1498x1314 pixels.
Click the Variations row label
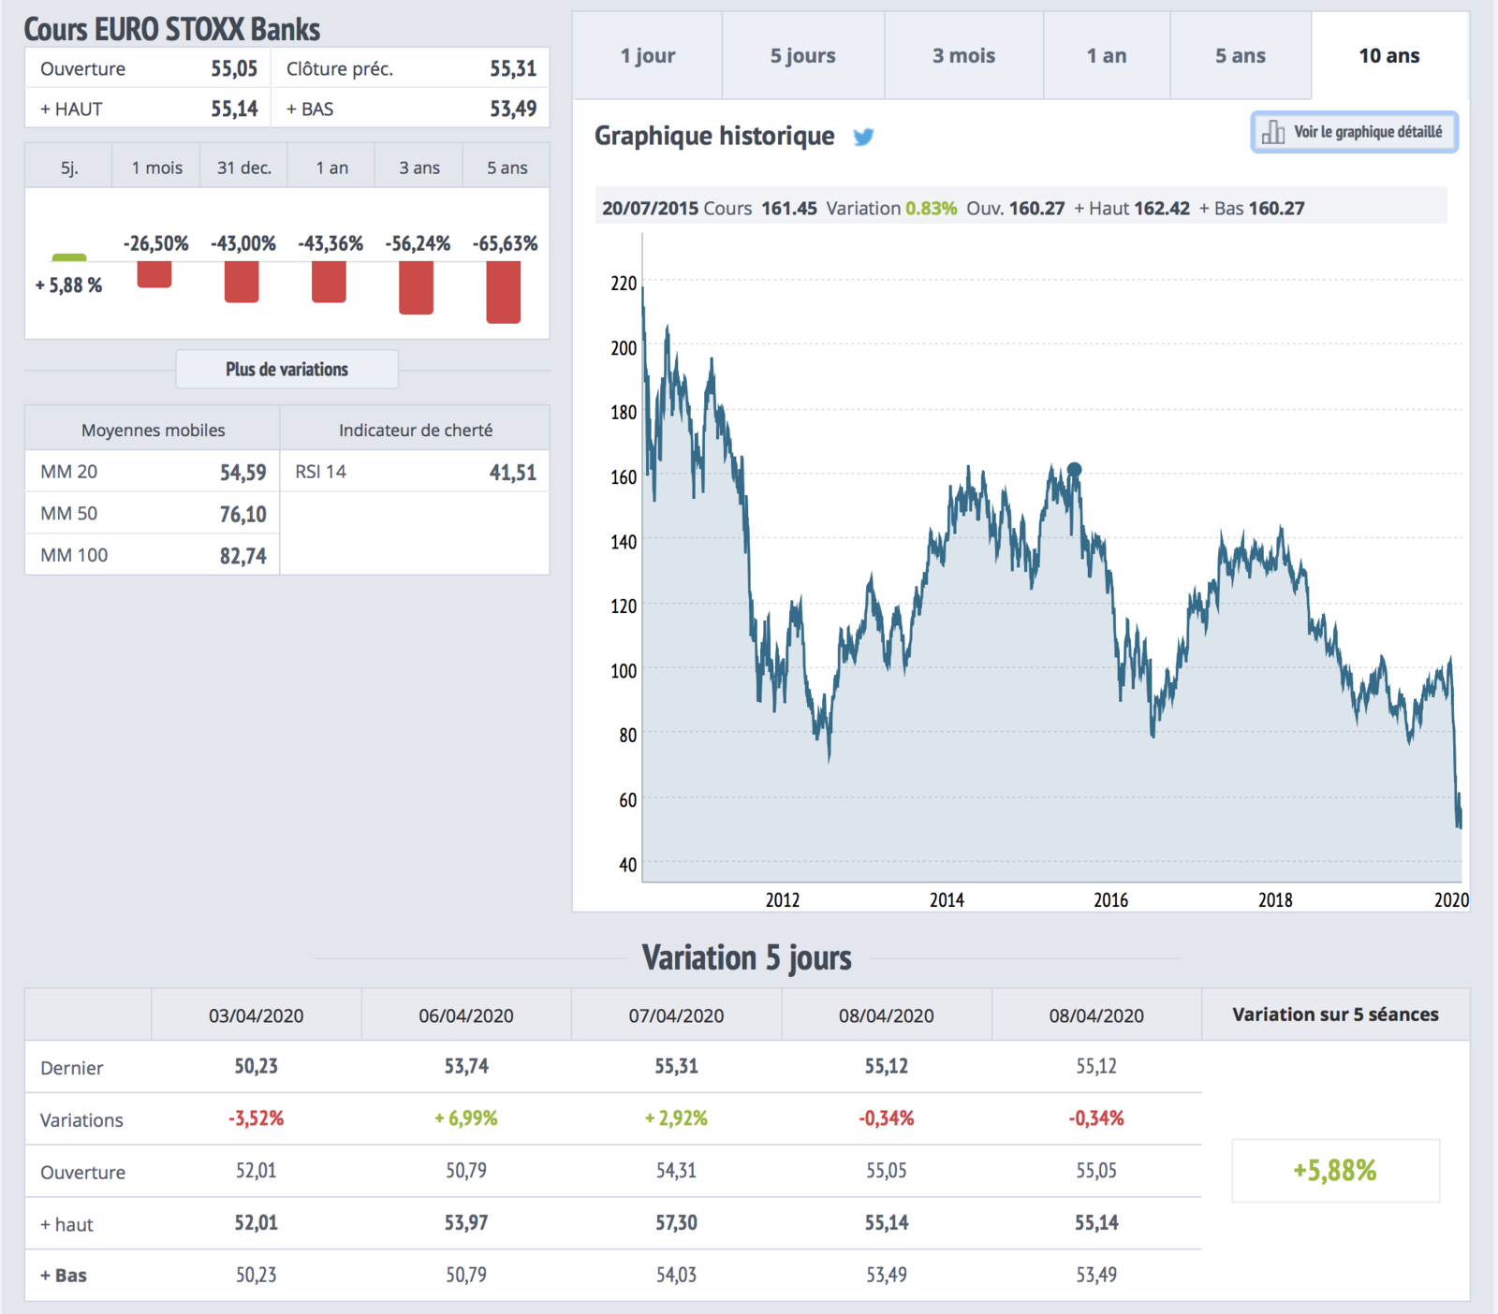pyautogui.click(x=81, y=1120)
